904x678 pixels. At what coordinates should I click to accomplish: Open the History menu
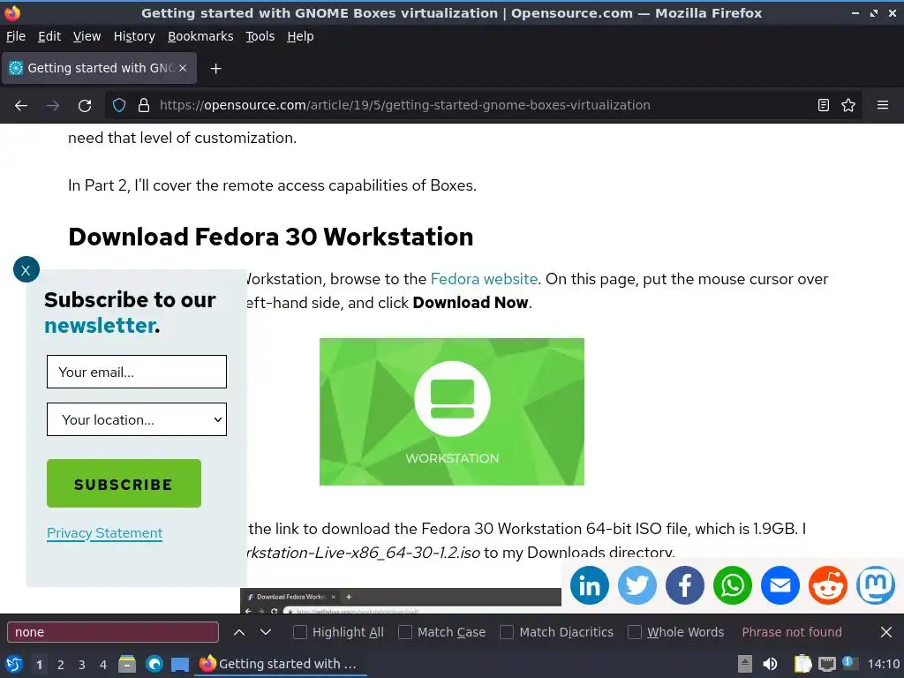point(134,36)
